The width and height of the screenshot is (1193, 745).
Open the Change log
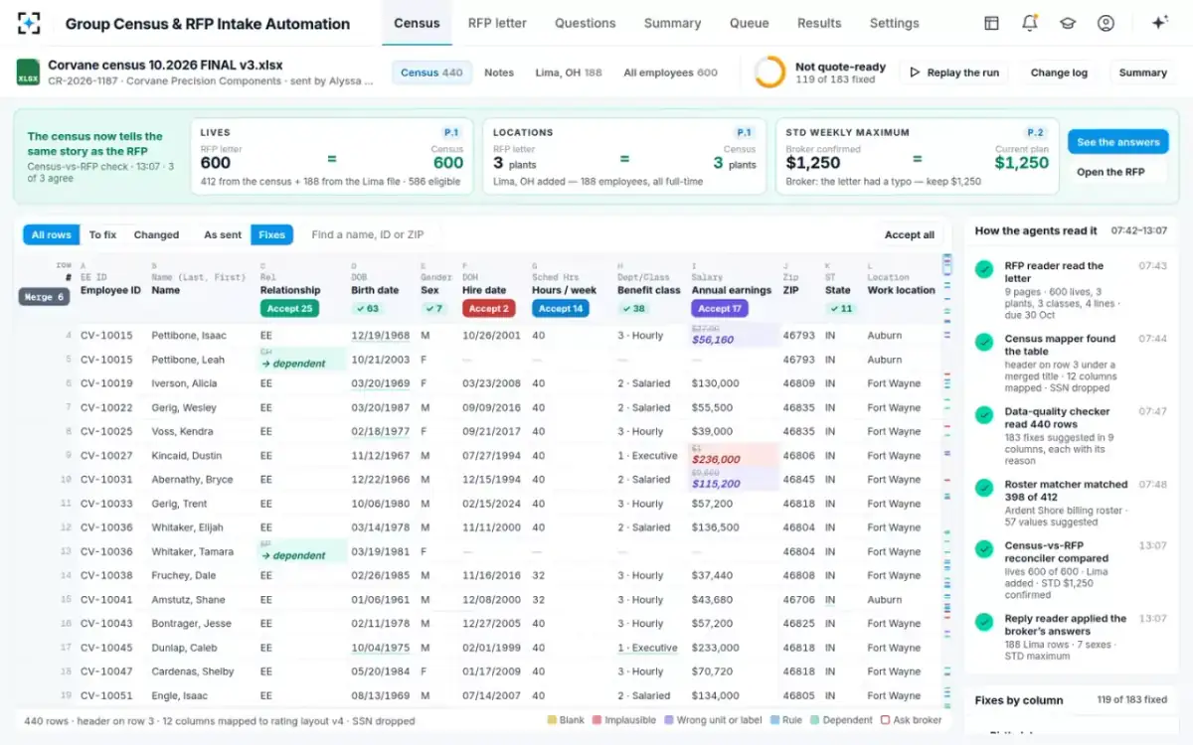(x=1059, y=73)
